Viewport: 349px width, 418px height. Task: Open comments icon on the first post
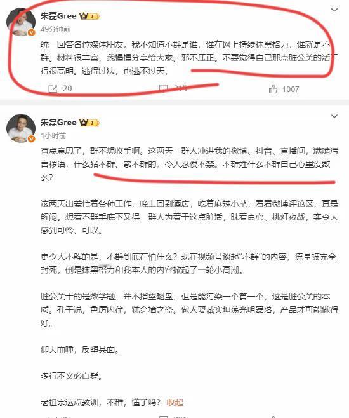click(163, 88)
